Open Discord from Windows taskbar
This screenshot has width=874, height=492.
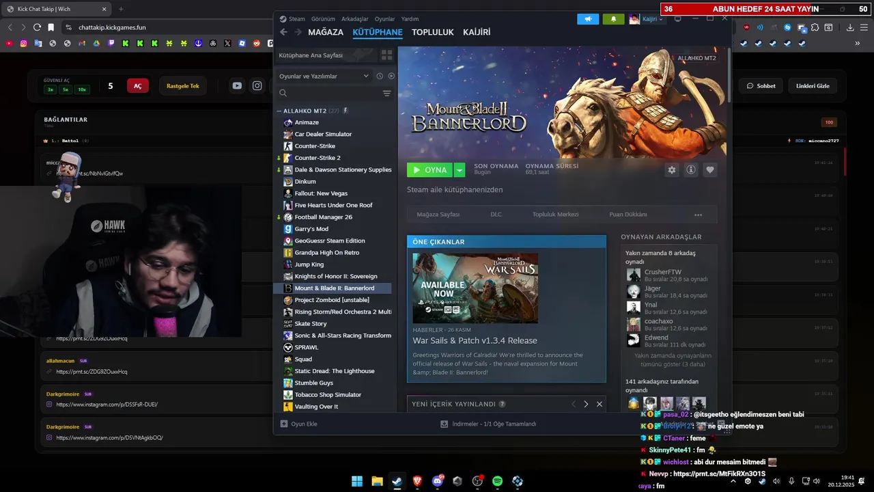(438, 481)
